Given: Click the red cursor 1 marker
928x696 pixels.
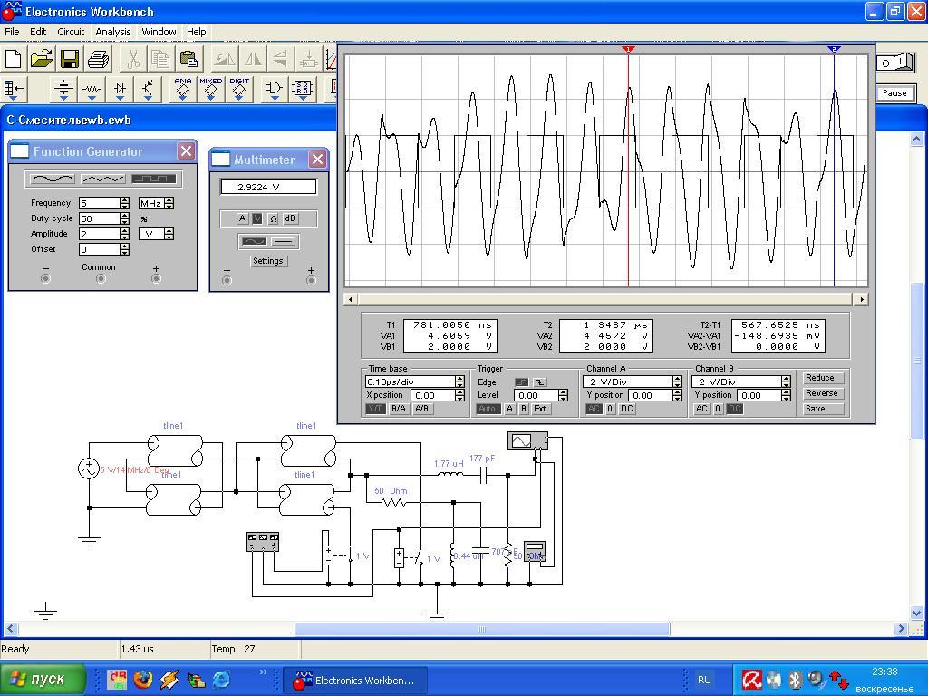Looking at the screenshot, I should coord(629,49).
